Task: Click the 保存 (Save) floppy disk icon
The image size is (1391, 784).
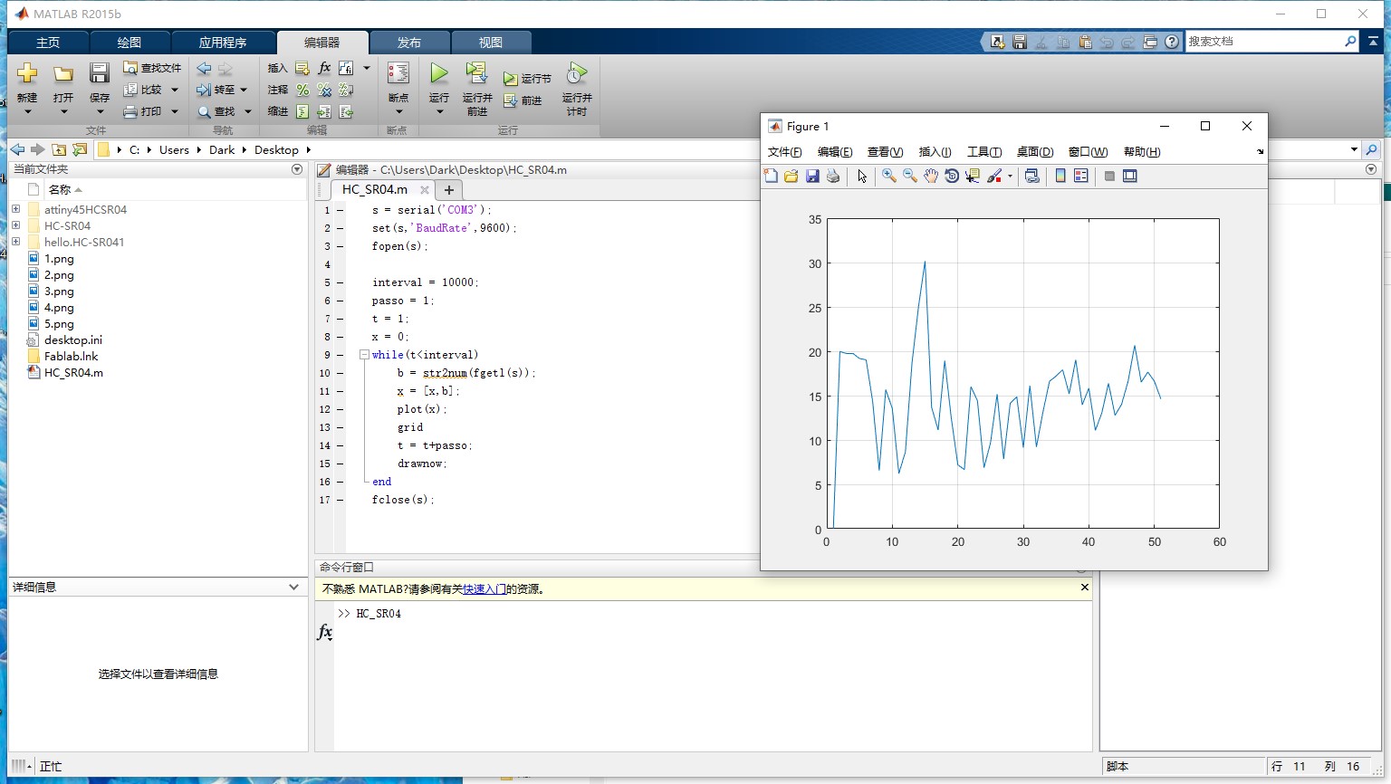Action: coord(100,73)
